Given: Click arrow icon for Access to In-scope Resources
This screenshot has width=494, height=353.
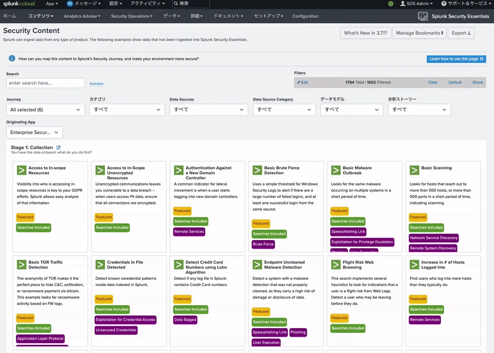Looking at the screenshot, I should [x=22, y=171].
